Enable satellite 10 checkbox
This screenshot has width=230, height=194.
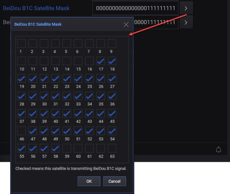coord(21,61)
